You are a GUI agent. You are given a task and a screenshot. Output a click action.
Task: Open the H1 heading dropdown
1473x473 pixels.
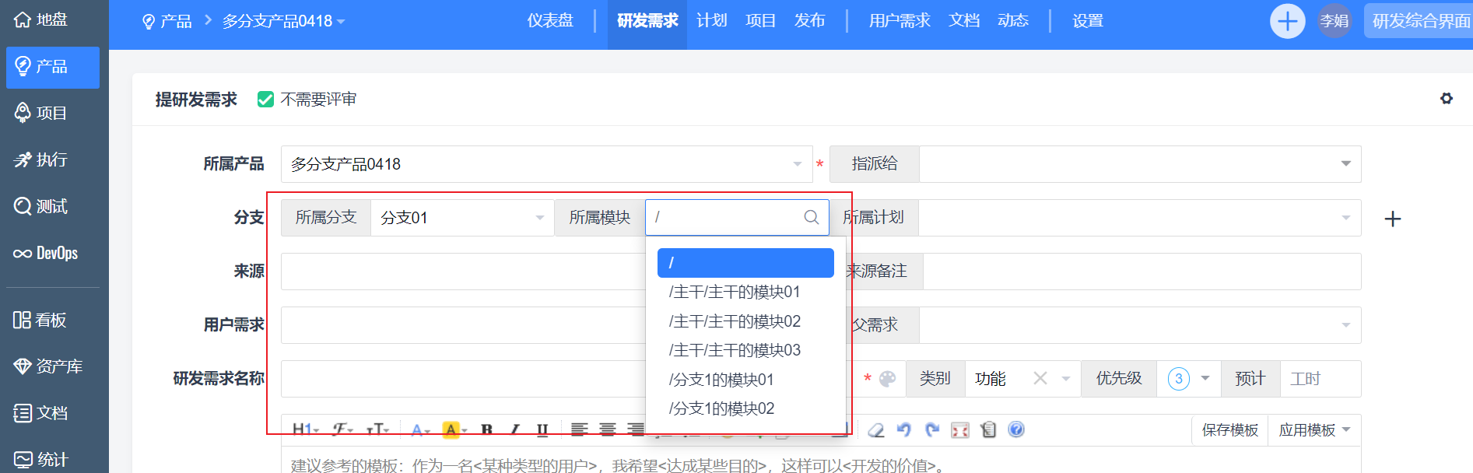click(x=306, y=429)
